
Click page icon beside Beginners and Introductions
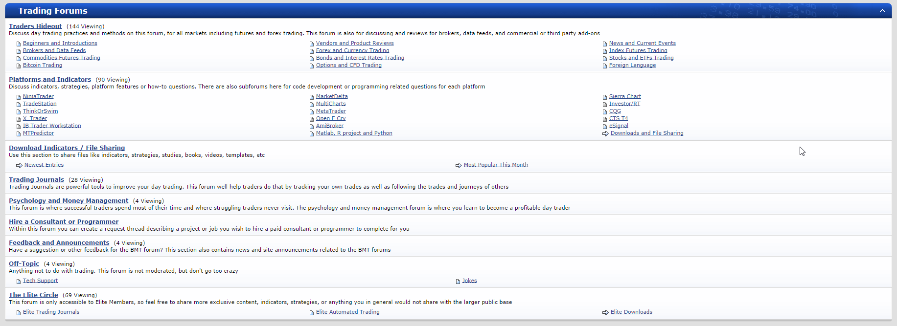click(x=19, y=44)
